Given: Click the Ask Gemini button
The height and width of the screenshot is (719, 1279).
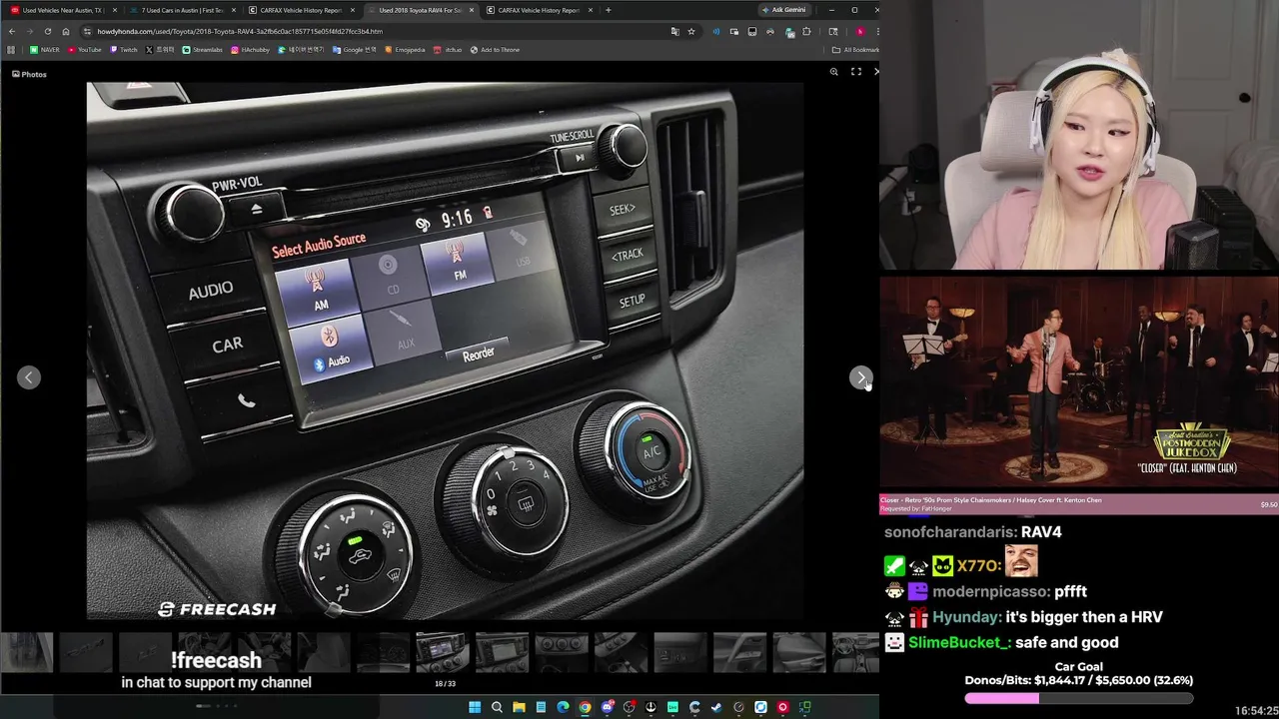Looking at the screenshot, I should (783, 10).
